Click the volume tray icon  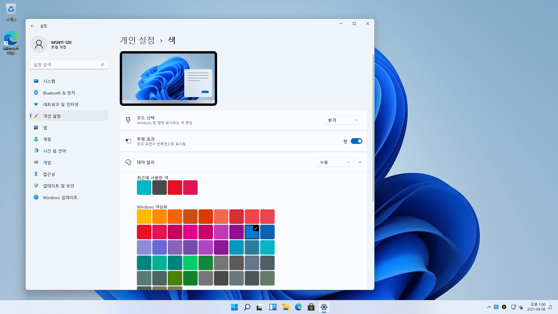pos(521,307)
